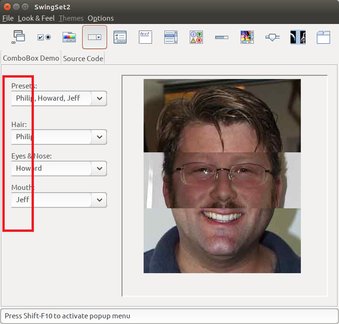This screenshot has height=324, width=339.
Task: Open the Color Chooser demo icon
Action: click(x=69, y=37)
